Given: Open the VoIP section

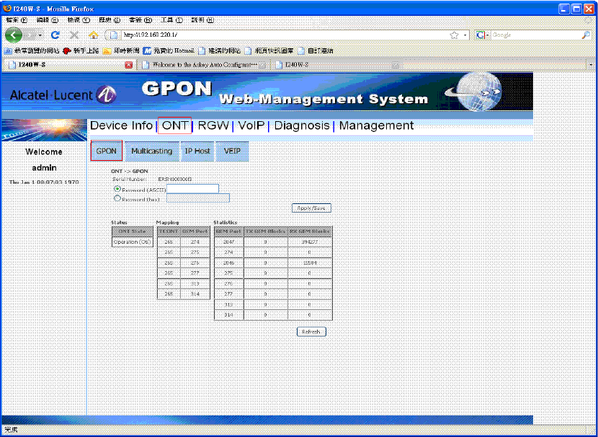Looking at the screenshot, I should coord(251,125).
